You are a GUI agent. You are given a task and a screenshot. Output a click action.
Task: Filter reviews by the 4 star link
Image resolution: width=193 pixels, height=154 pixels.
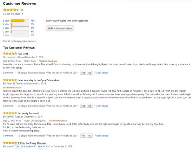(x=6, y=24)
